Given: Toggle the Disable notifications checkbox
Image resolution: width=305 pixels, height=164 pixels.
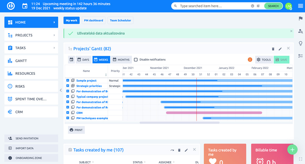Looking at the screenshot, I should click(136, 60).
